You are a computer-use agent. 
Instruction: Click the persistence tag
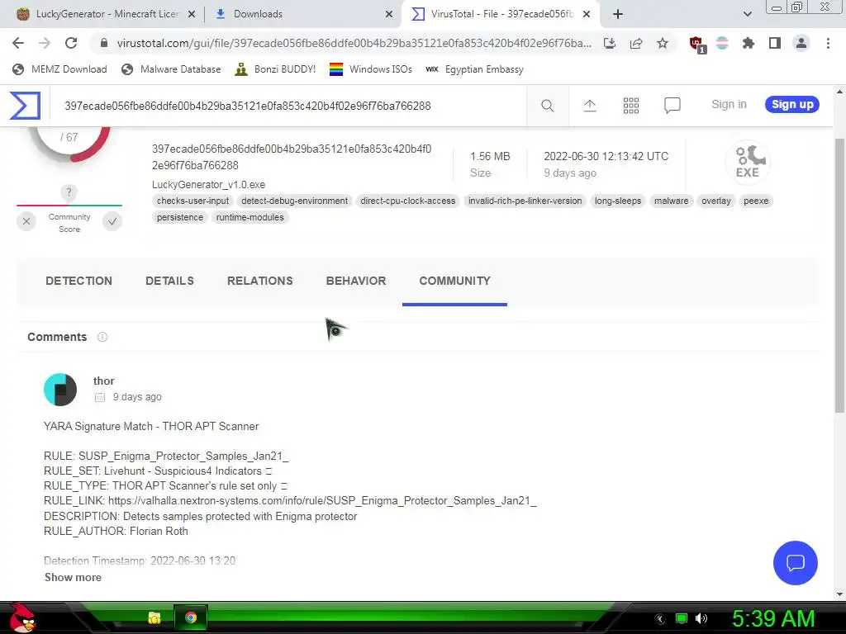(180, 217)
